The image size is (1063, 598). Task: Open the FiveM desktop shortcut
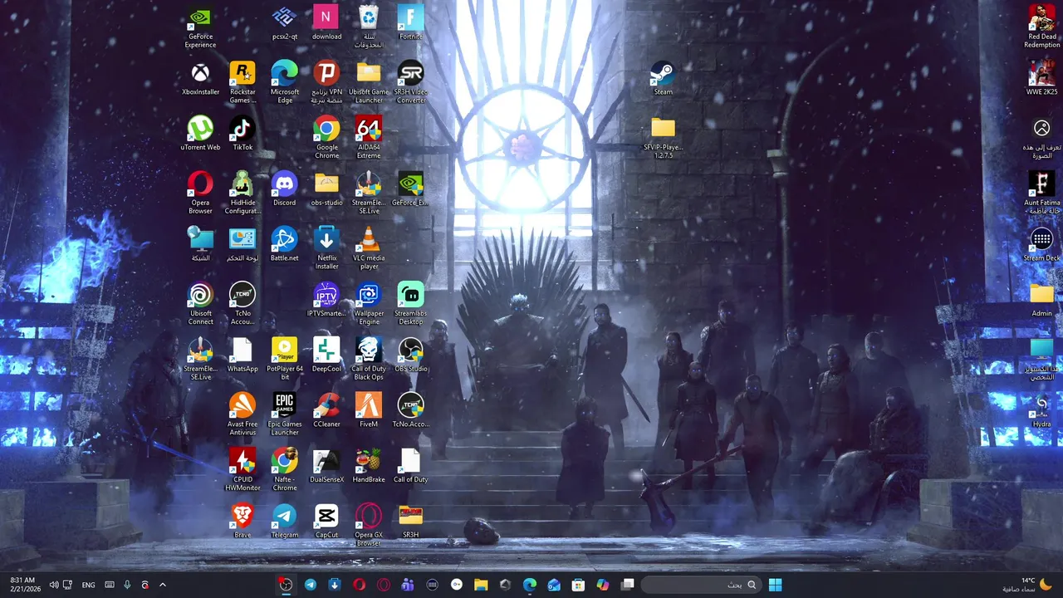coord(369,411)
